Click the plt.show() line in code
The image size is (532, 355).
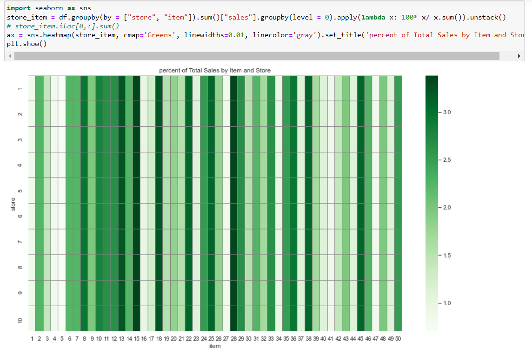[x=27, y=44]
